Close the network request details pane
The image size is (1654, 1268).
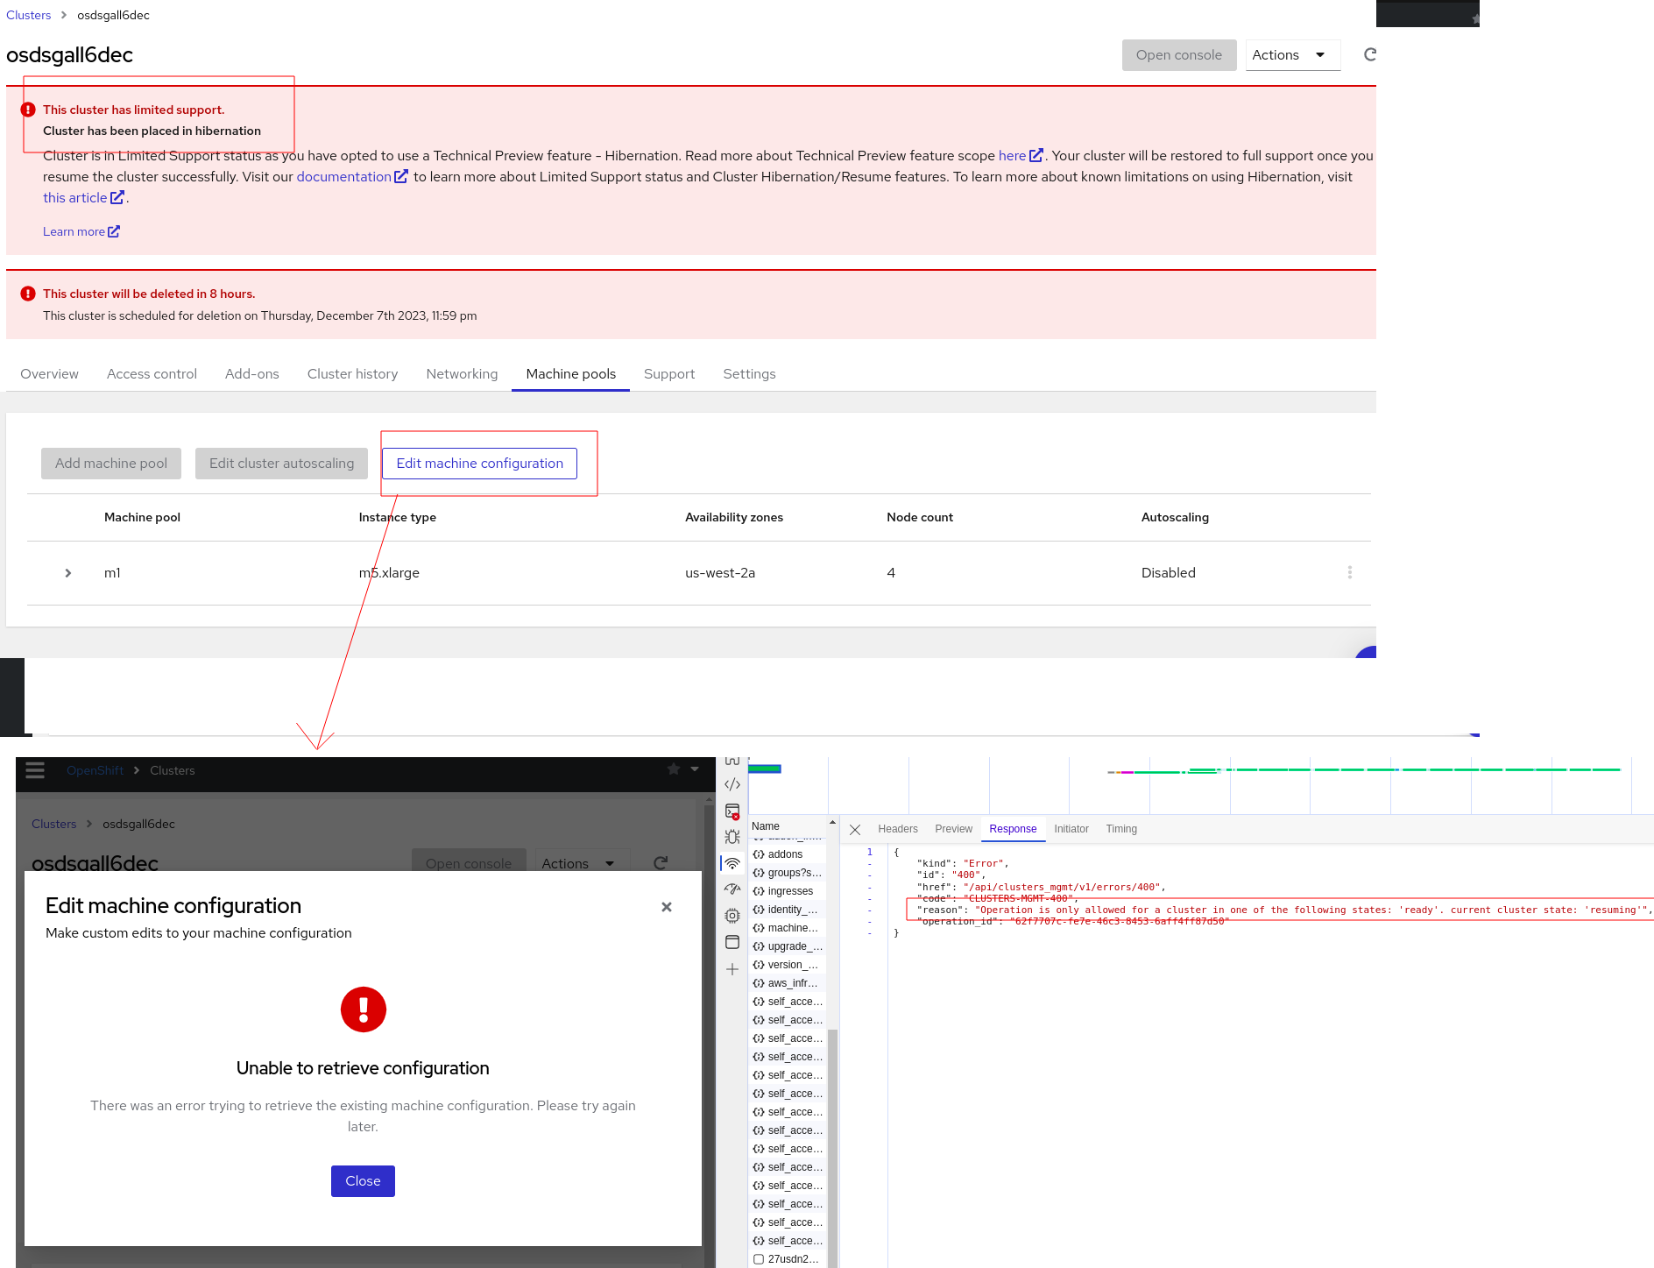855,829
